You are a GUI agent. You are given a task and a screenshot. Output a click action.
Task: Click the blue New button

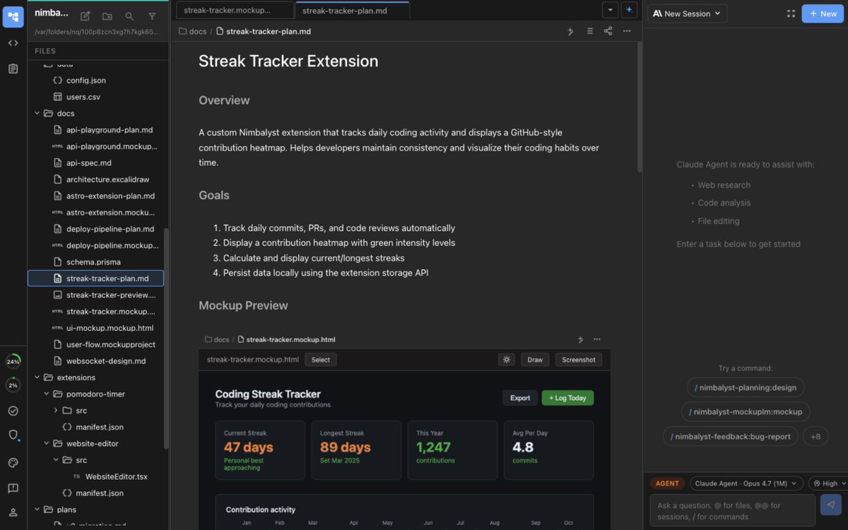point(823,13)
